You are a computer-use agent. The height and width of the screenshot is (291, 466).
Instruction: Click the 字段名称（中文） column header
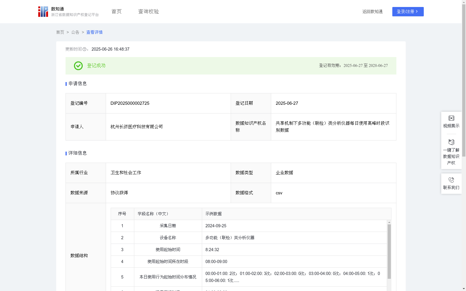click(168, 214)
